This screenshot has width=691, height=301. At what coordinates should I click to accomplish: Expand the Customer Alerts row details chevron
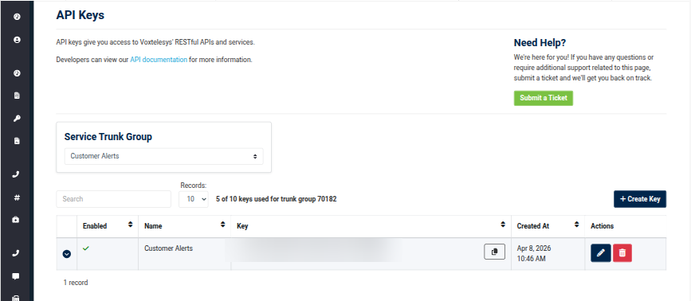coord(66,254)
